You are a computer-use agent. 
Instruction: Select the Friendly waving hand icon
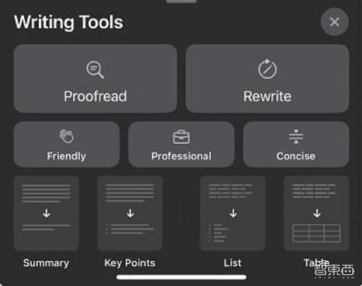(67, 136)
